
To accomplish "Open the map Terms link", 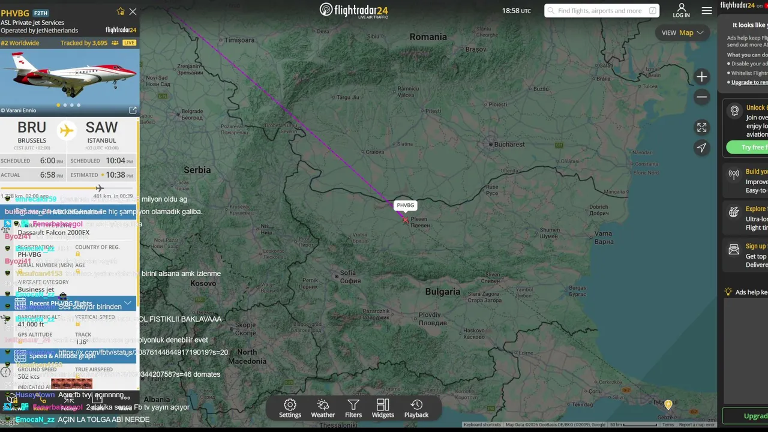I will (668, 425).
